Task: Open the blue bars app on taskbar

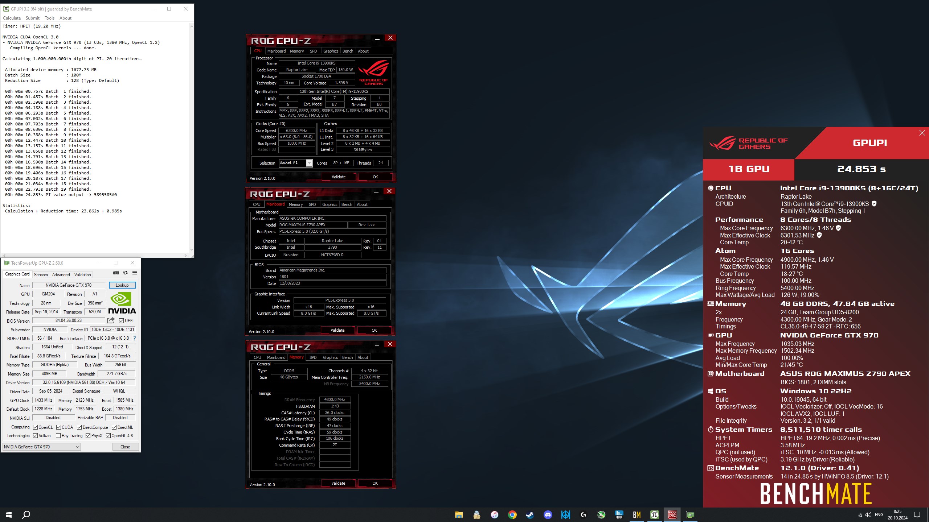Action: click(x=619, y=514)
